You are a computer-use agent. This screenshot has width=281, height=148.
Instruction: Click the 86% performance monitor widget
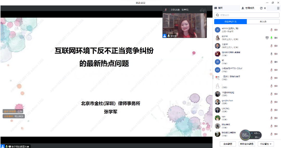tap(245, 135)
